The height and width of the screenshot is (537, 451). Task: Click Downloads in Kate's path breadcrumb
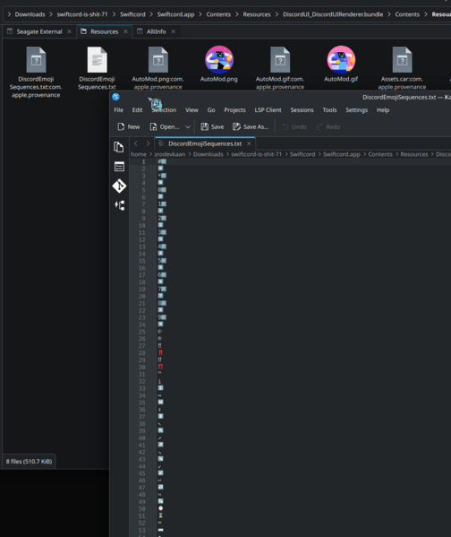point(208,154)
